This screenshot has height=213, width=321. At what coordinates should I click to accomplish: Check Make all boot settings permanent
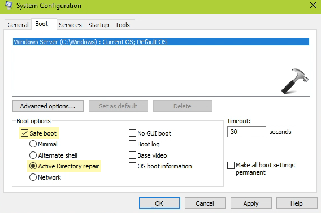click(231, 165)
